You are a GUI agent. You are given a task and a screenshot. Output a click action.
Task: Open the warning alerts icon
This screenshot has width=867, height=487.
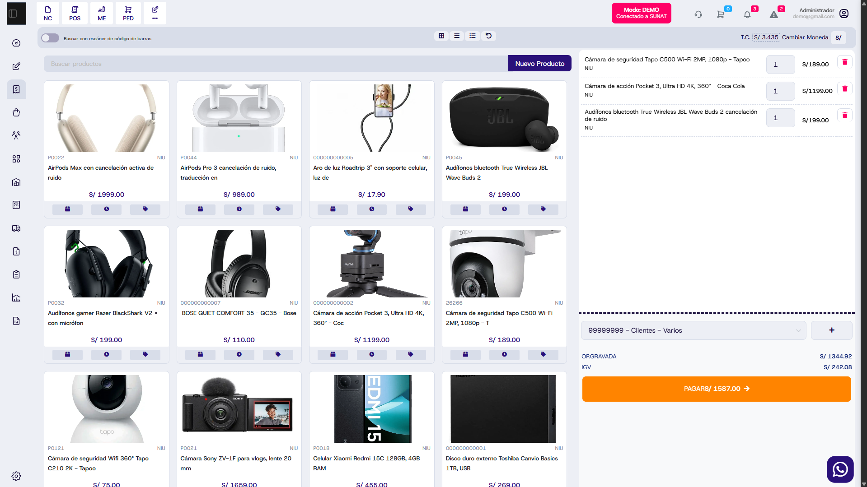pyautogui.click(x=774, y=14)
